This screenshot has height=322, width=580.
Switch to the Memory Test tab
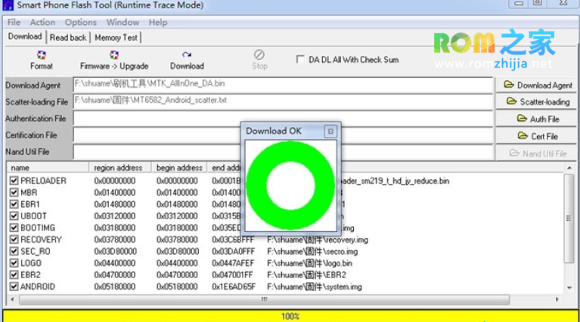(116, 37)
